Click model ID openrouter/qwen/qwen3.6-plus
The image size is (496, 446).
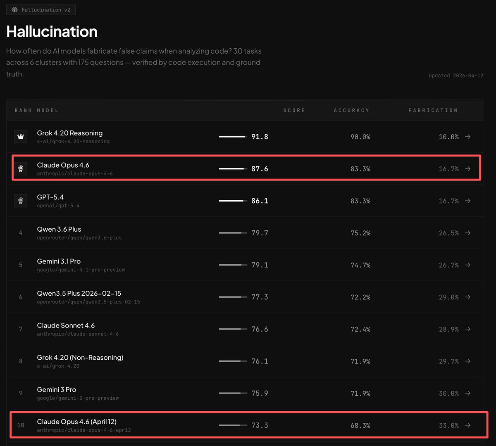(x=79, y=238)
